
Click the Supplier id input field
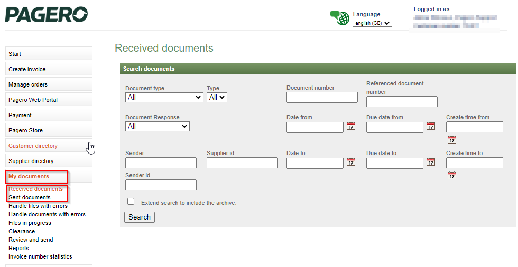point(243,163)
